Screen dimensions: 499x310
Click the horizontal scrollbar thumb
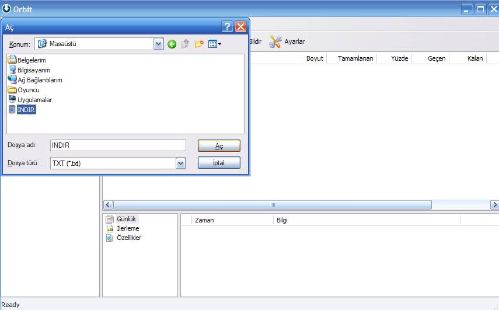click(x=273, y=205)
